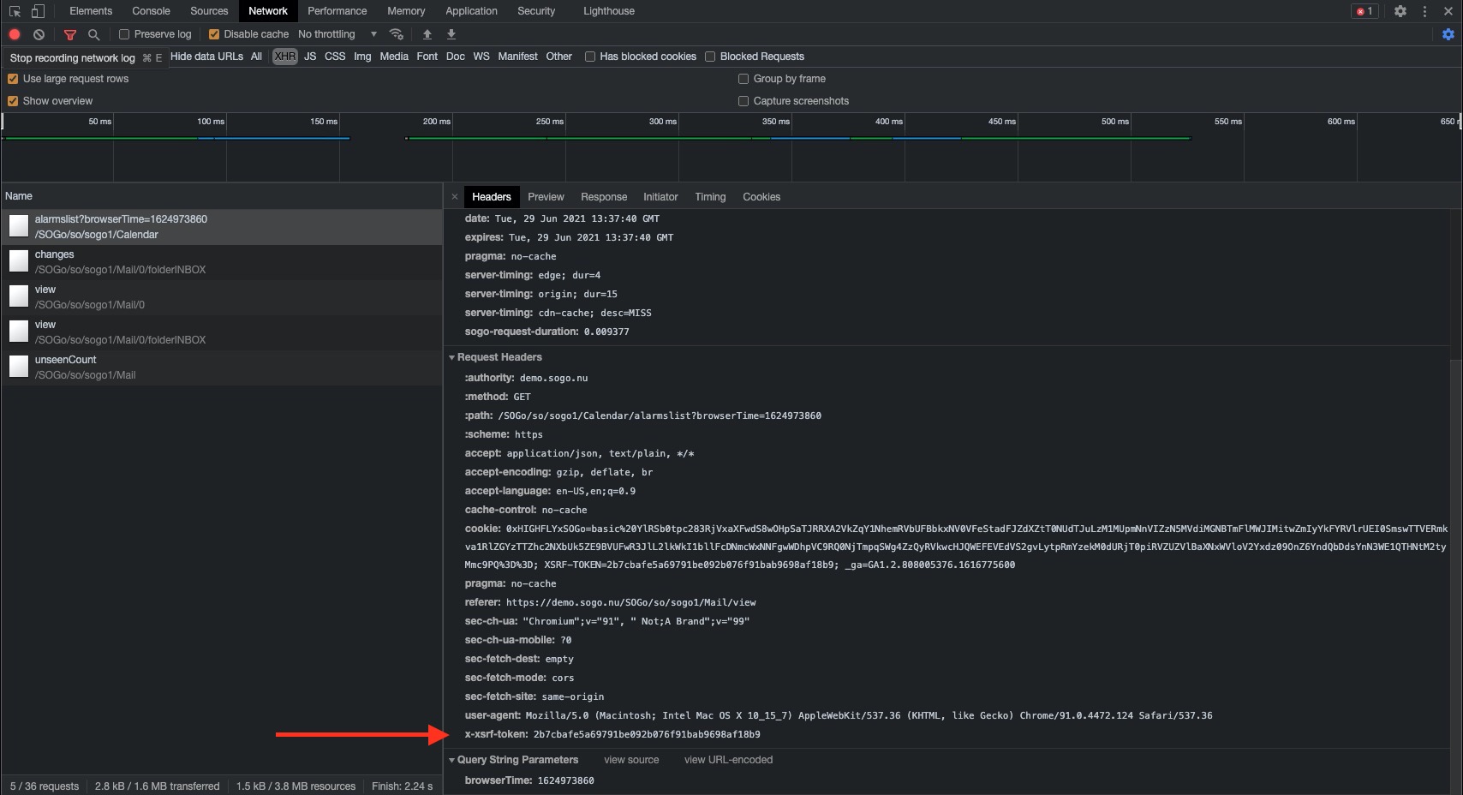Image resolution: width=1463 pixels, height=795 pixels.
Task: Check the Capture screenshots option
Action: coord(743,101)
